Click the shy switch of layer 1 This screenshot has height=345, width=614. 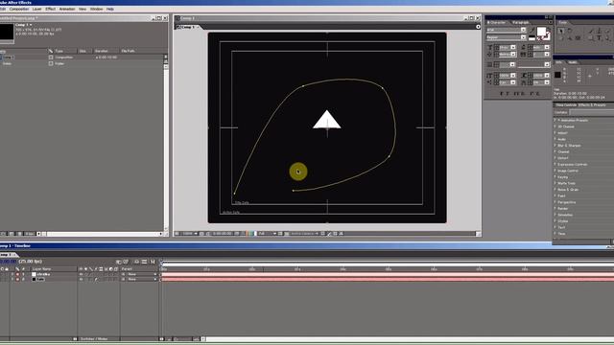coord(81,275)
